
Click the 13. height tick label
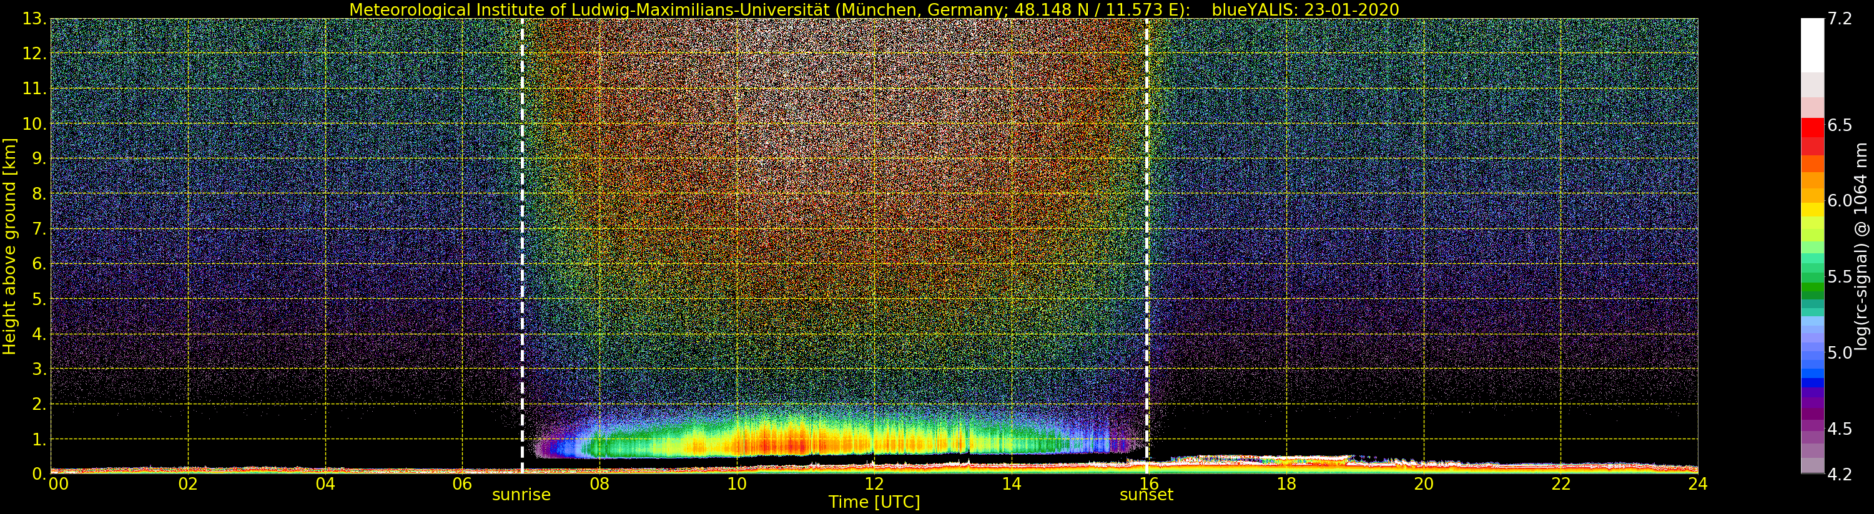pos(34,19)
